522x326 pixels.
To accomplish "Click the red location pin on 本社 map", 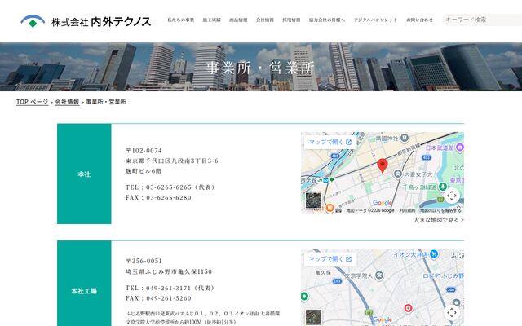I will pyautogui.click(x=383, y=165).
